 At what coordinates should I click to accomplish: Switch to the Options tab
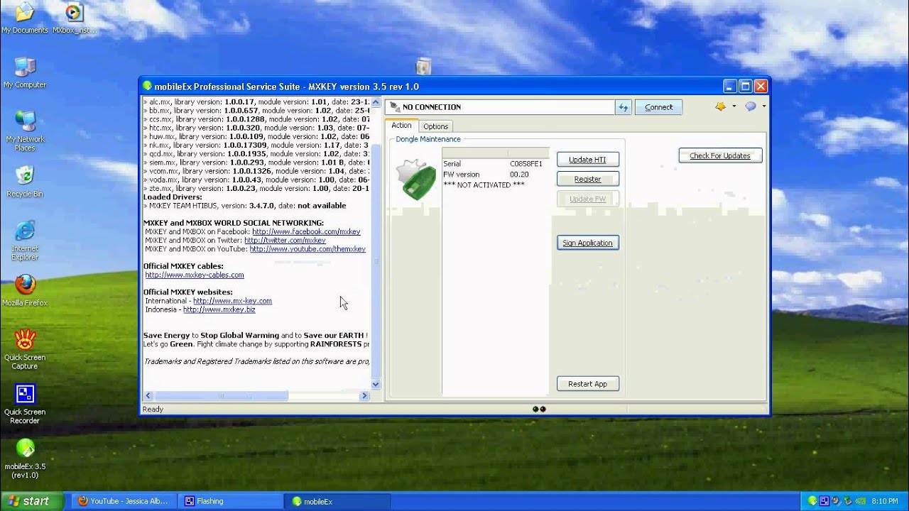[x=435, y=126]
